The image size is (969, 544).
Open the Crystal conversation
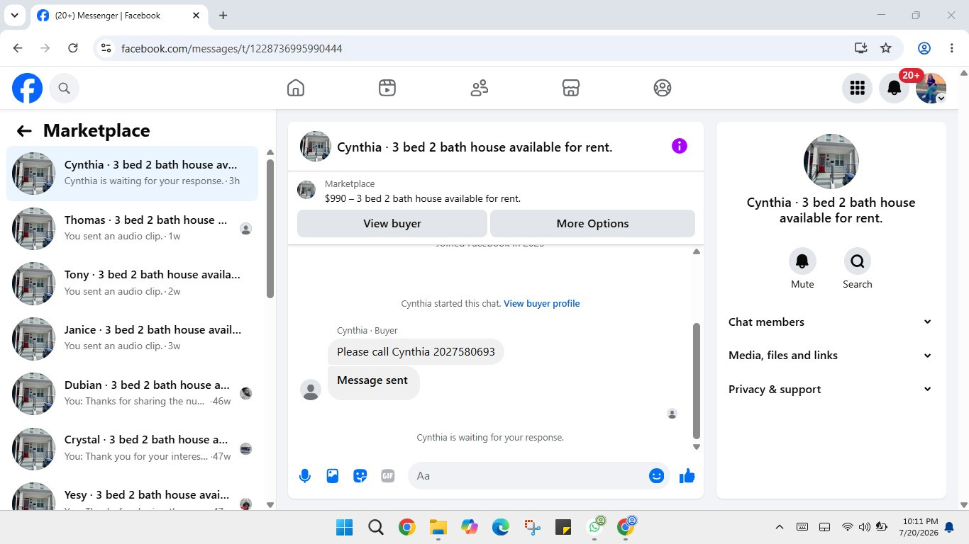pyautogui.click(x=133, y=448)
